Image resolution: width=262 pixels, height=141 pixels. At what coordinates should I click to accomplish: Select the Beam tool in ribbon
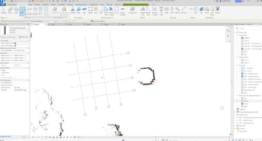coord(10,10)
